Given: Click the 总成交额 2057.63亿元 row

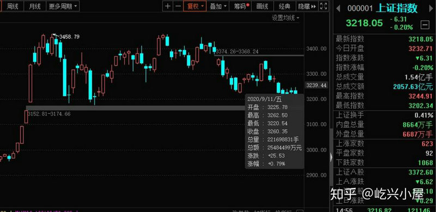Looking at the screenshot, I should coord(385,87).
